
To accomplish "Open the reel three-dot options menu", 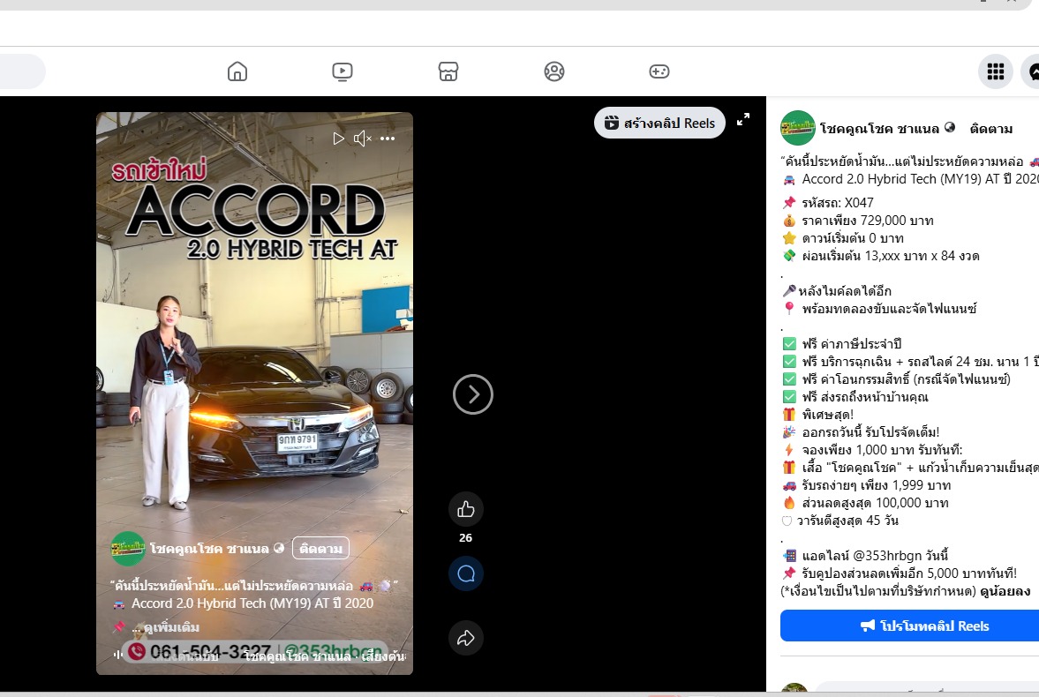I will (x=388, y=139).
